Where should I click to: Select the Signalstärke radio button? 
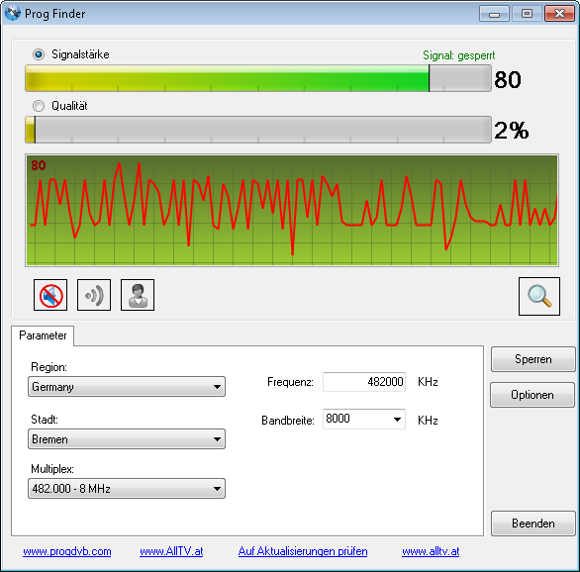click(x=39, y=54)
